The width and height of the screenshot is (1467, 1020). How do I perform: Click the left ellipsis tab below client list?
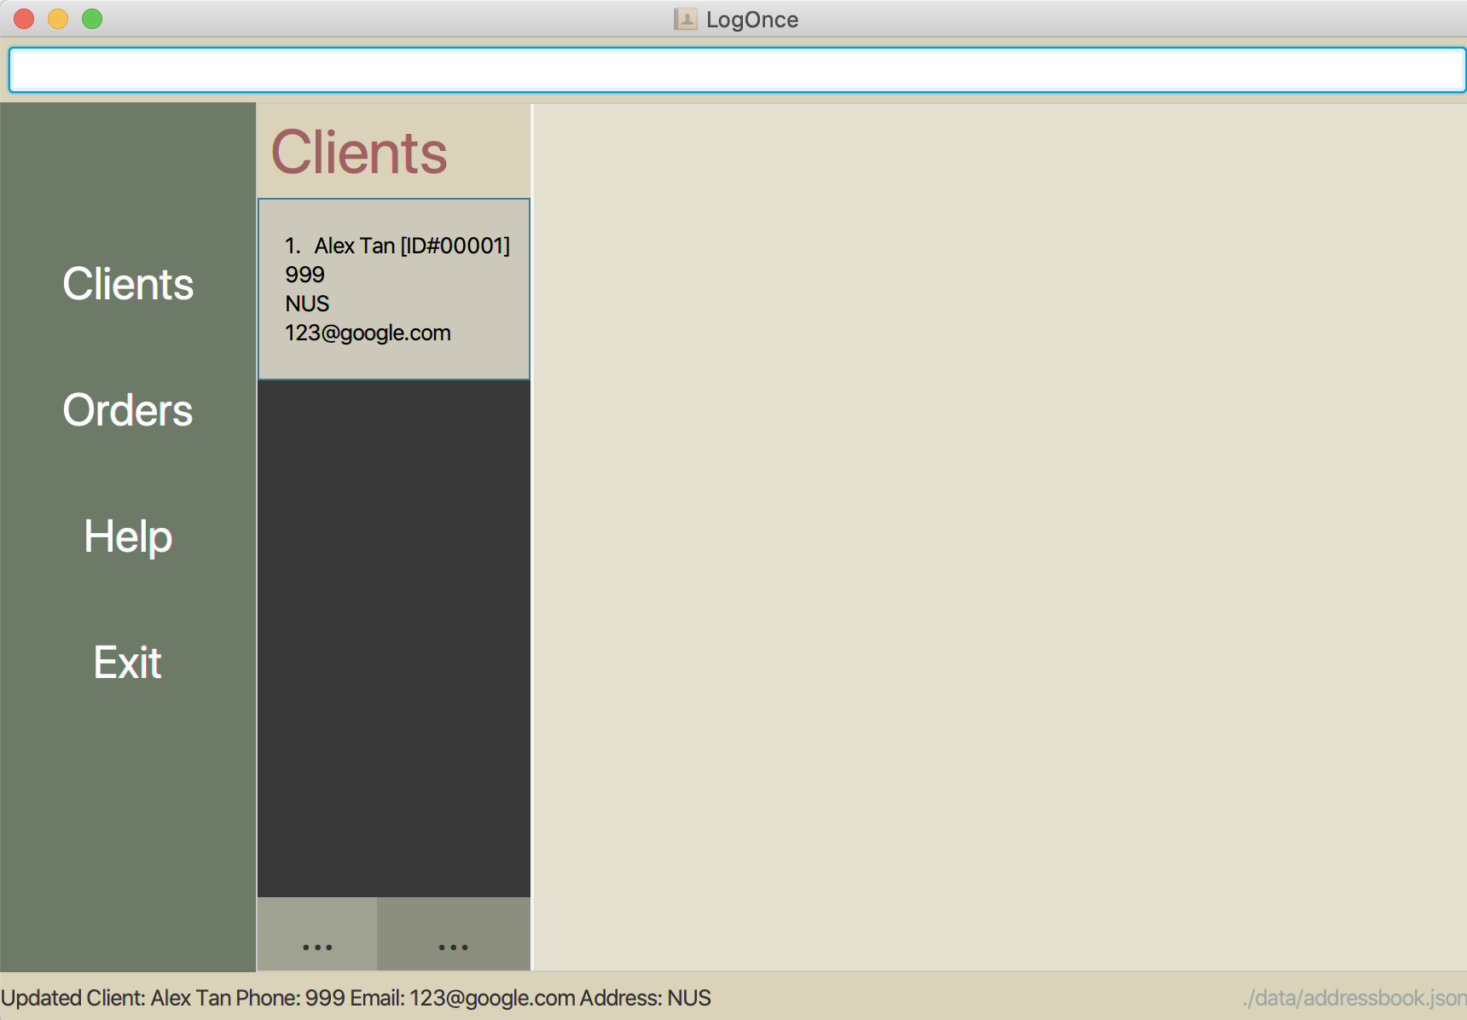coord(317,934)
